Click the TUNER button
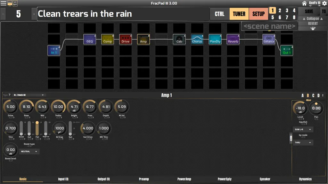Image resolution: width=328 pixels, height=184 pixels. (239, 14)
